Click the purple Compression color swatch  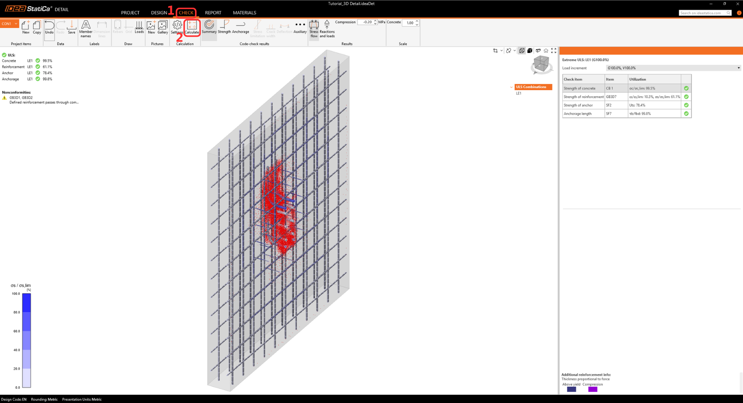(x=592, y=389)
